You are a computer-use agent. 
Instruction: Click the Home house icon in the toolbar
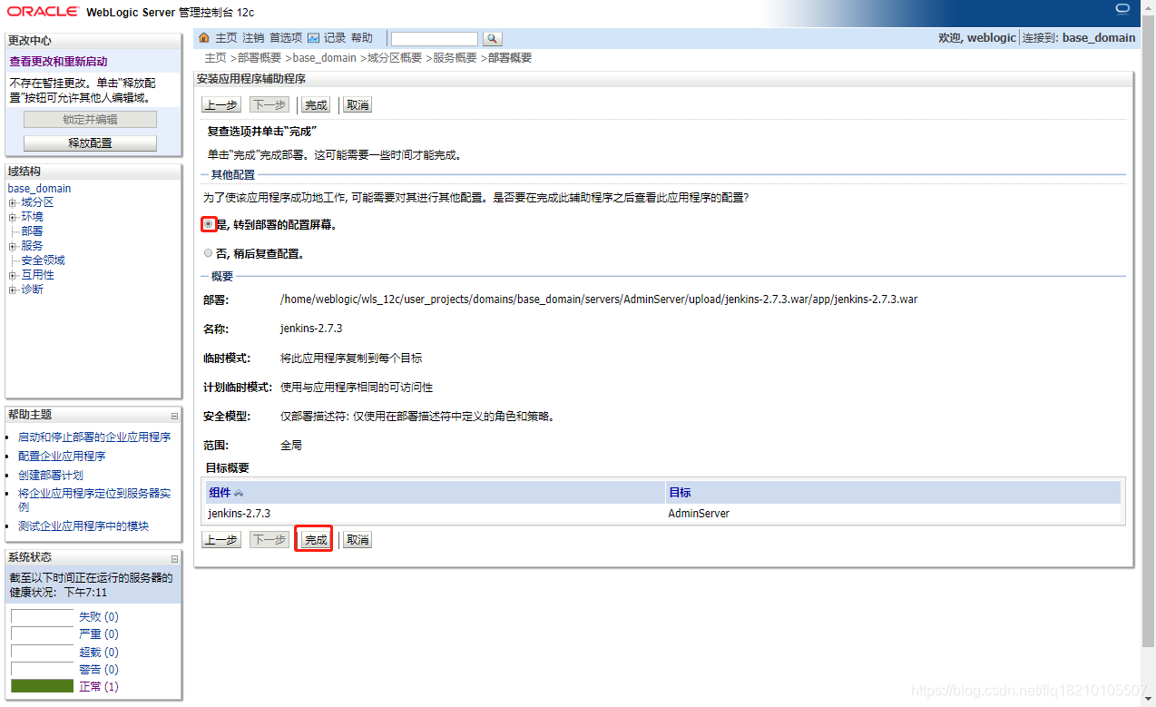[205, 38]
